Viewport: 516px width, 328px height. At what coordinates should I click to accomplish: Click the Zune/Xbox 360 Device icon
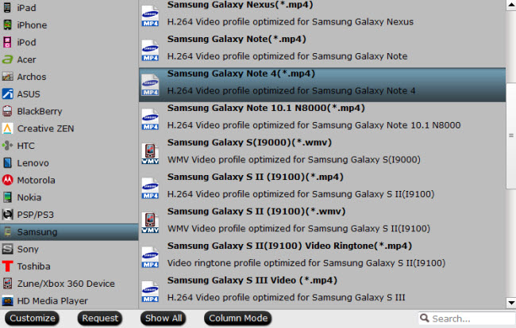(x=7, y=284)
